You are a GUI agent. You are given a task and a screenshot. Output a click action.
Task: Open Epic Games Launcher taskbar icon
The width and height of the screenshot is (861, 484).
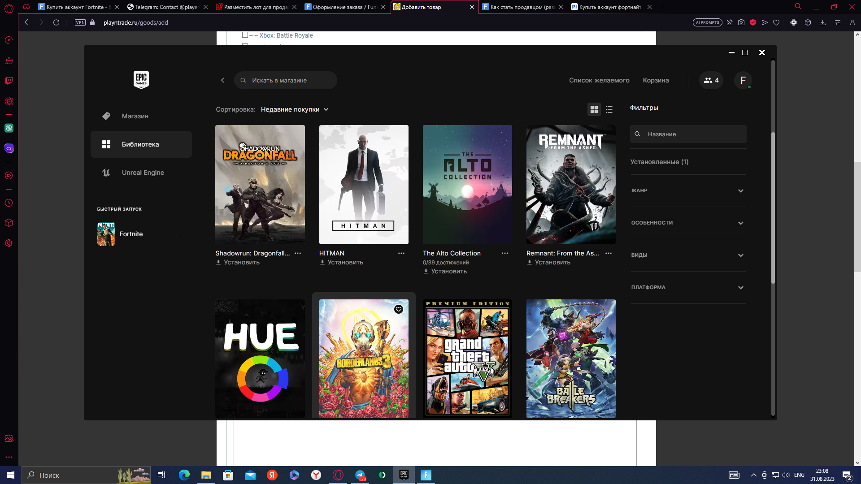404,475
